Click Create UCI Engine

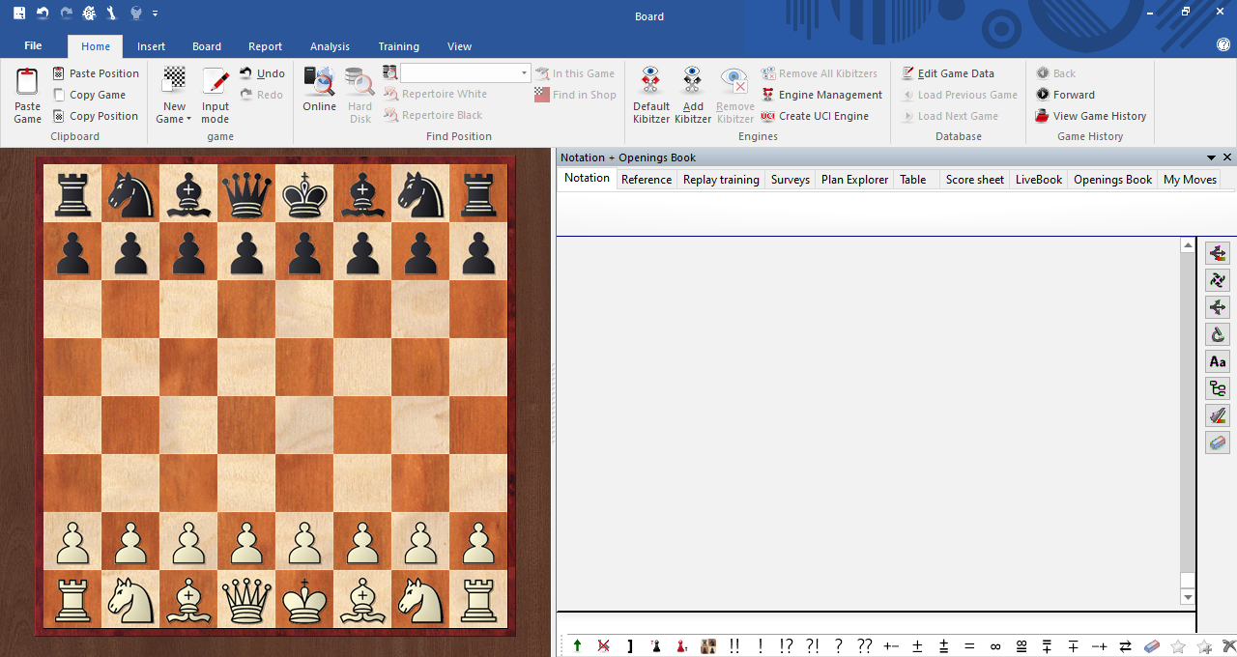point(815,116)
